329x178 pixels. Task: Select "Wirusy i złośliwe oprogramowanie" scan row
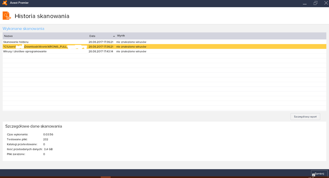164,51
